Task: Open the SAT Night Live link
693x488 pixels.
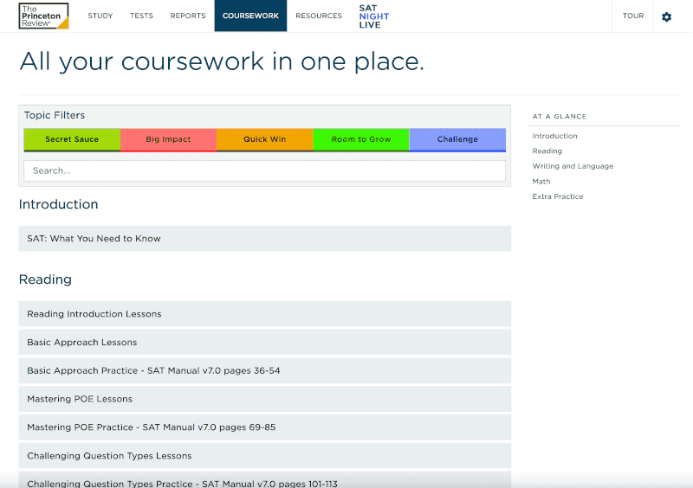Action: pyautogui.click(x=373, y=16)
